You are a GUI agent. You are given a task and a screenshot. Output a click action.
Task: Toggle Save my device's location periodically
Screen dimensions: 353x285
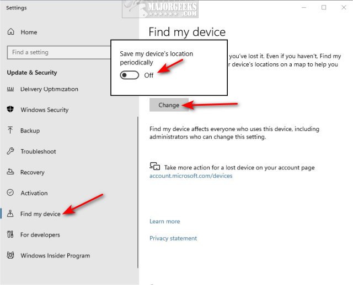(x=131, y=75)
